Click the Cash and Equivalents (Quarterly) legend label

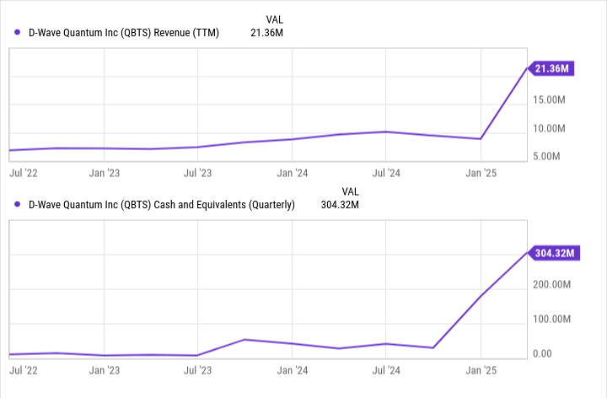tap(162, 204)
